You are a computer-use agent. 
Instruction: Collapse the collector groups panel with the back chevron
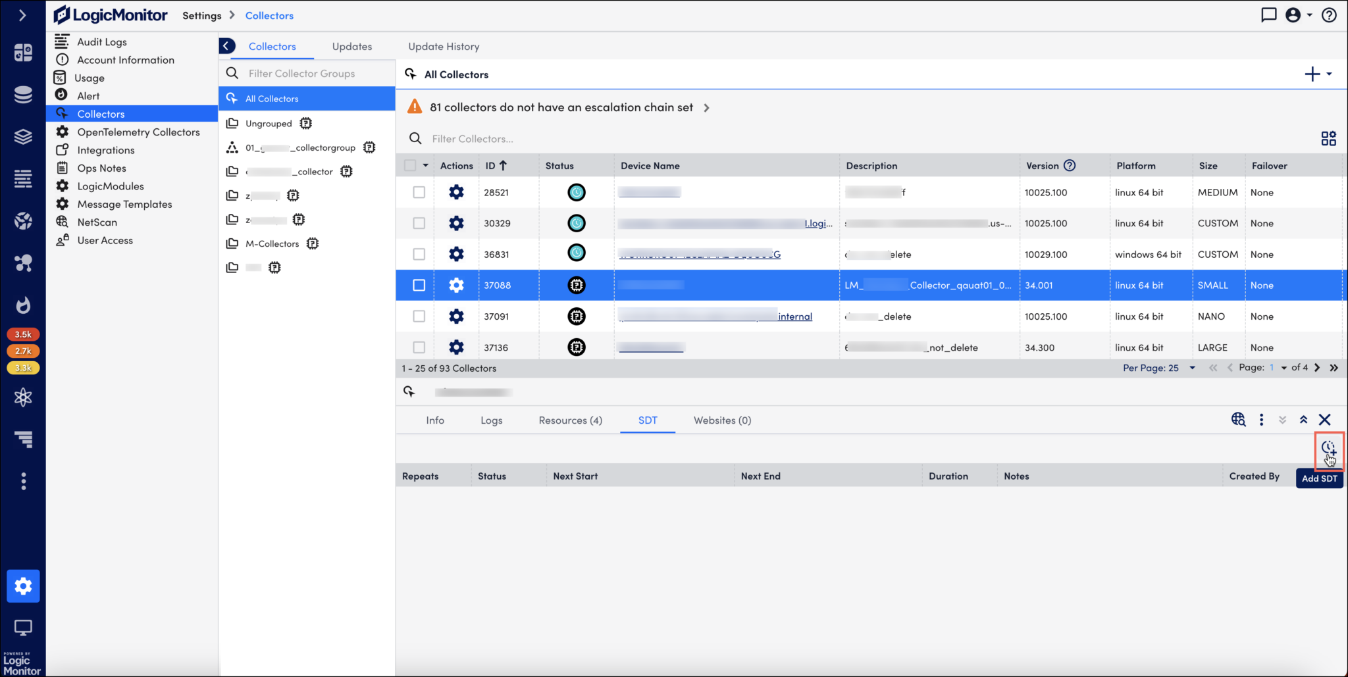(227, 45)
